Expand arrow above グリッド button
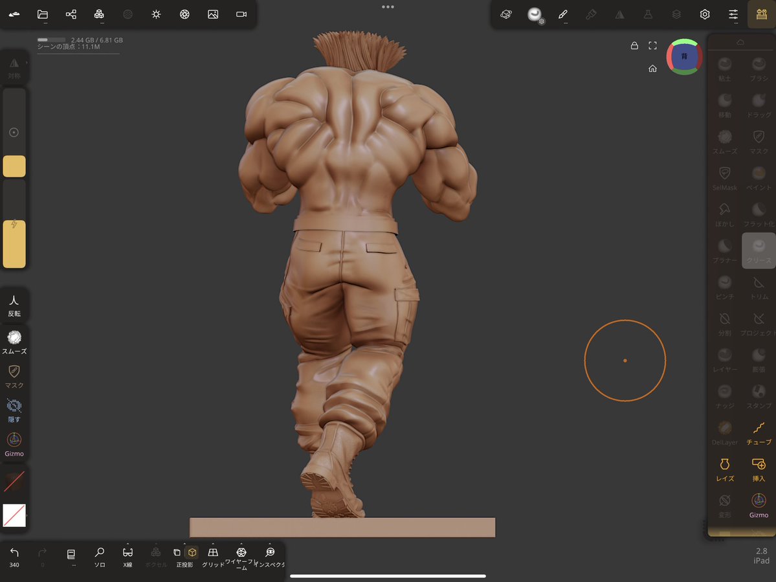The height and width of the screenshot is (582, 776). point(213,544)
